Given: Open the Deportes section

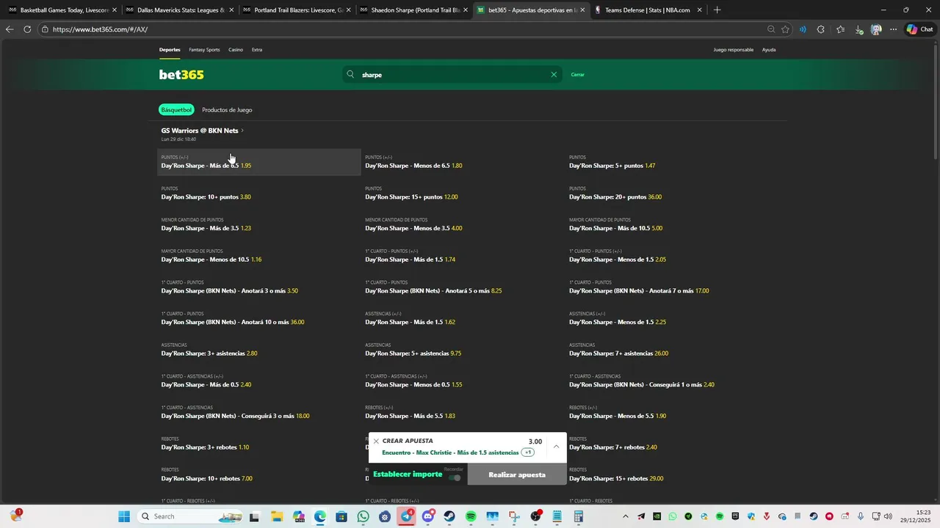Looking at the screenshot, I should pyautogui.click(x=170, y=50).
